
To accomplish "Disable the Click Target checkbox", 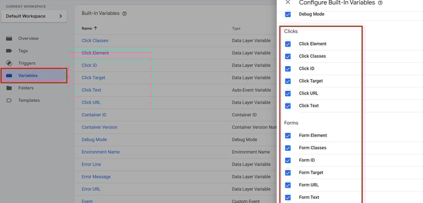I will [x=288, y=81].
